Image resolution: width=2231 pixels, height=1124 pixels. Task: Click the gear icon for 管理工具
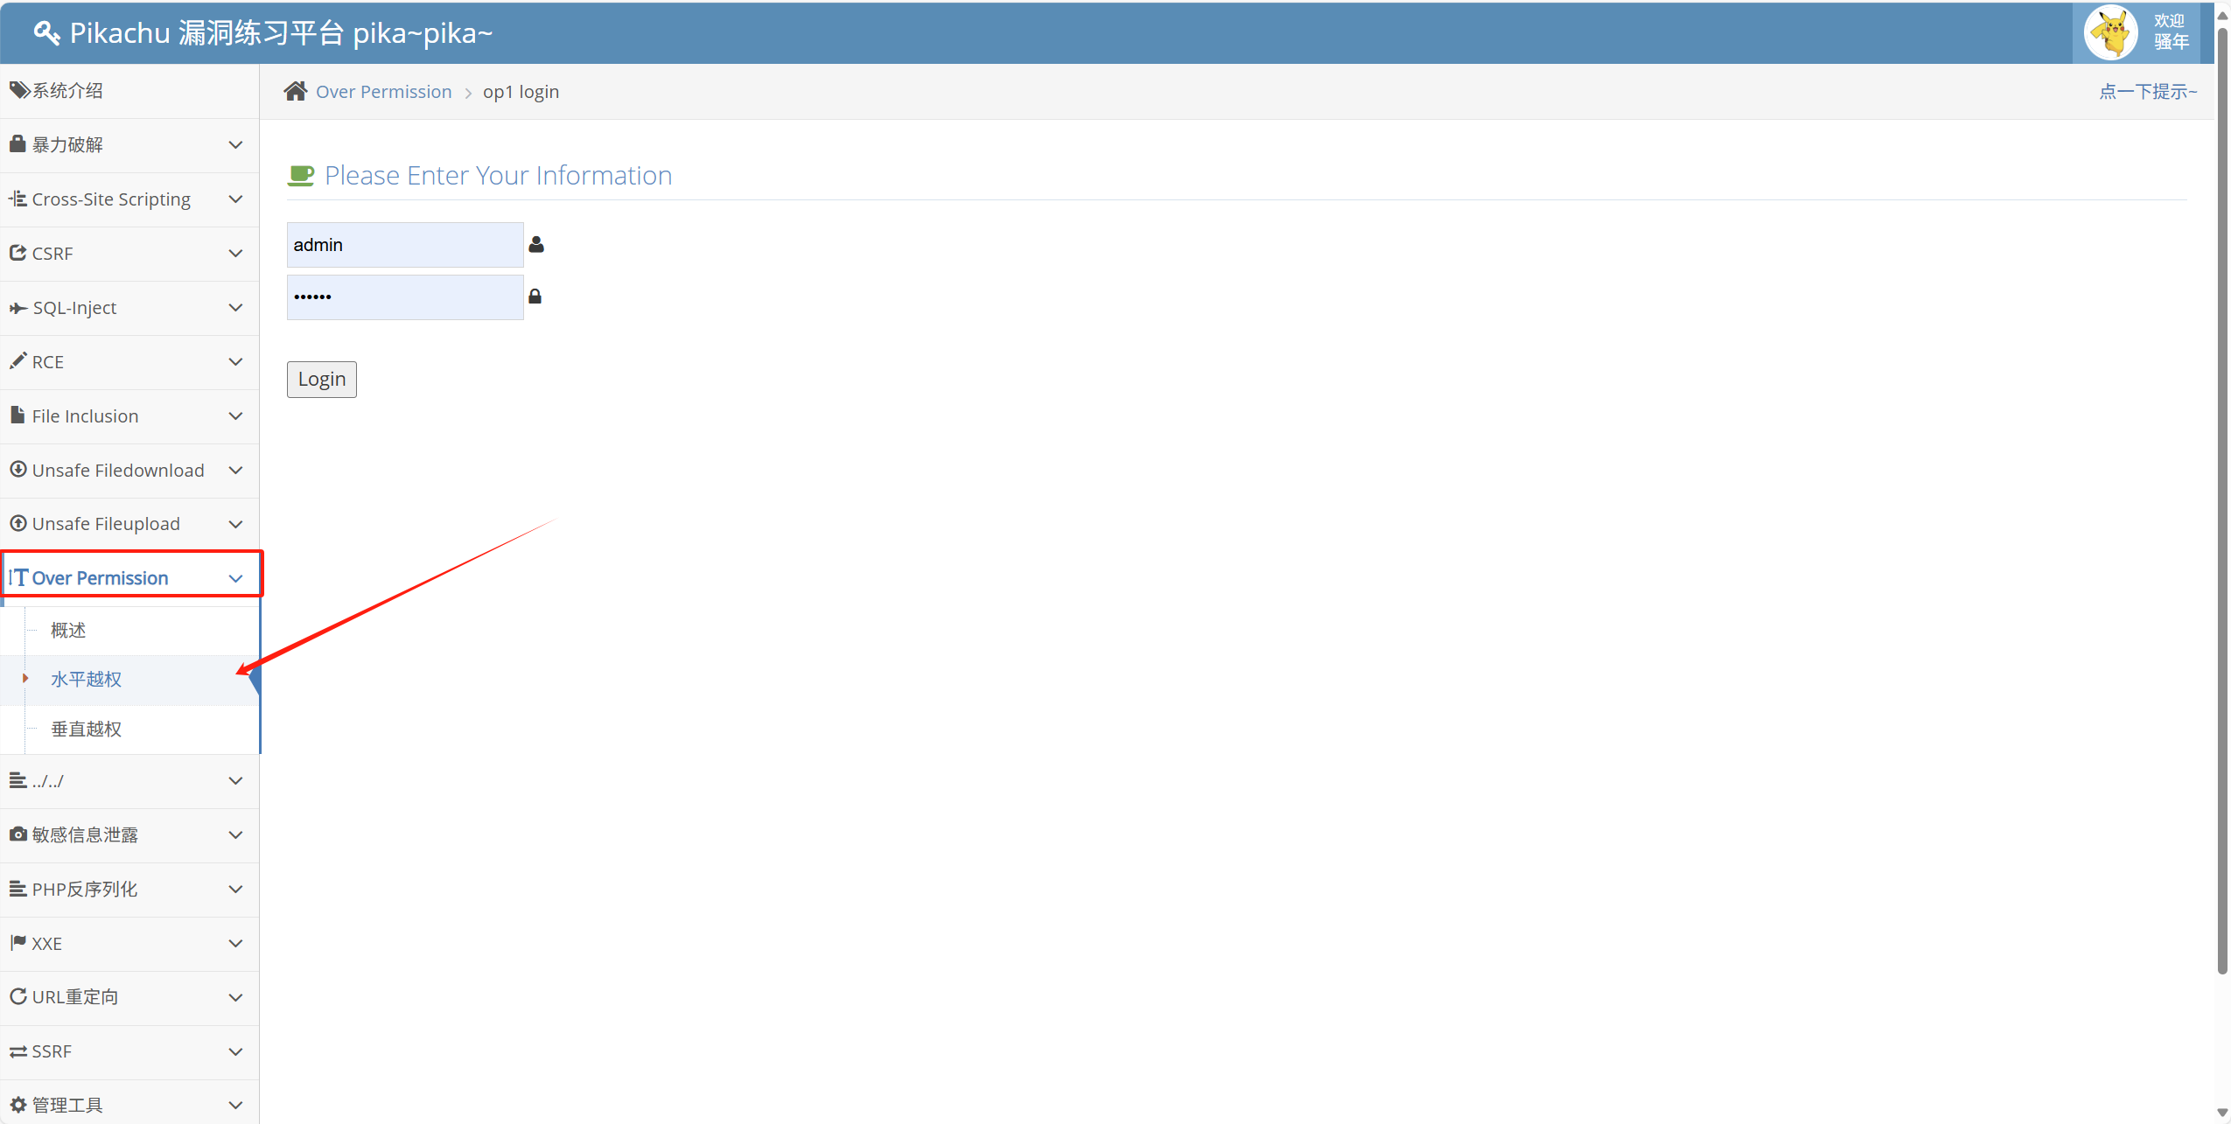17,1105
